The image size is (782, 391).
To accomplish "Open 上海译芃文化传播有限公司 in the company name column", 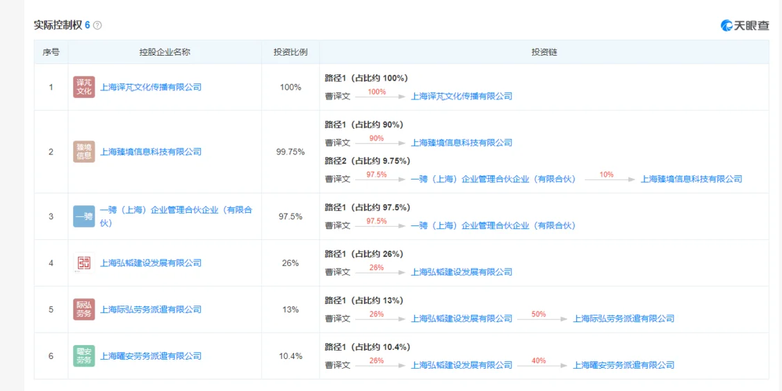I will 151,87.
